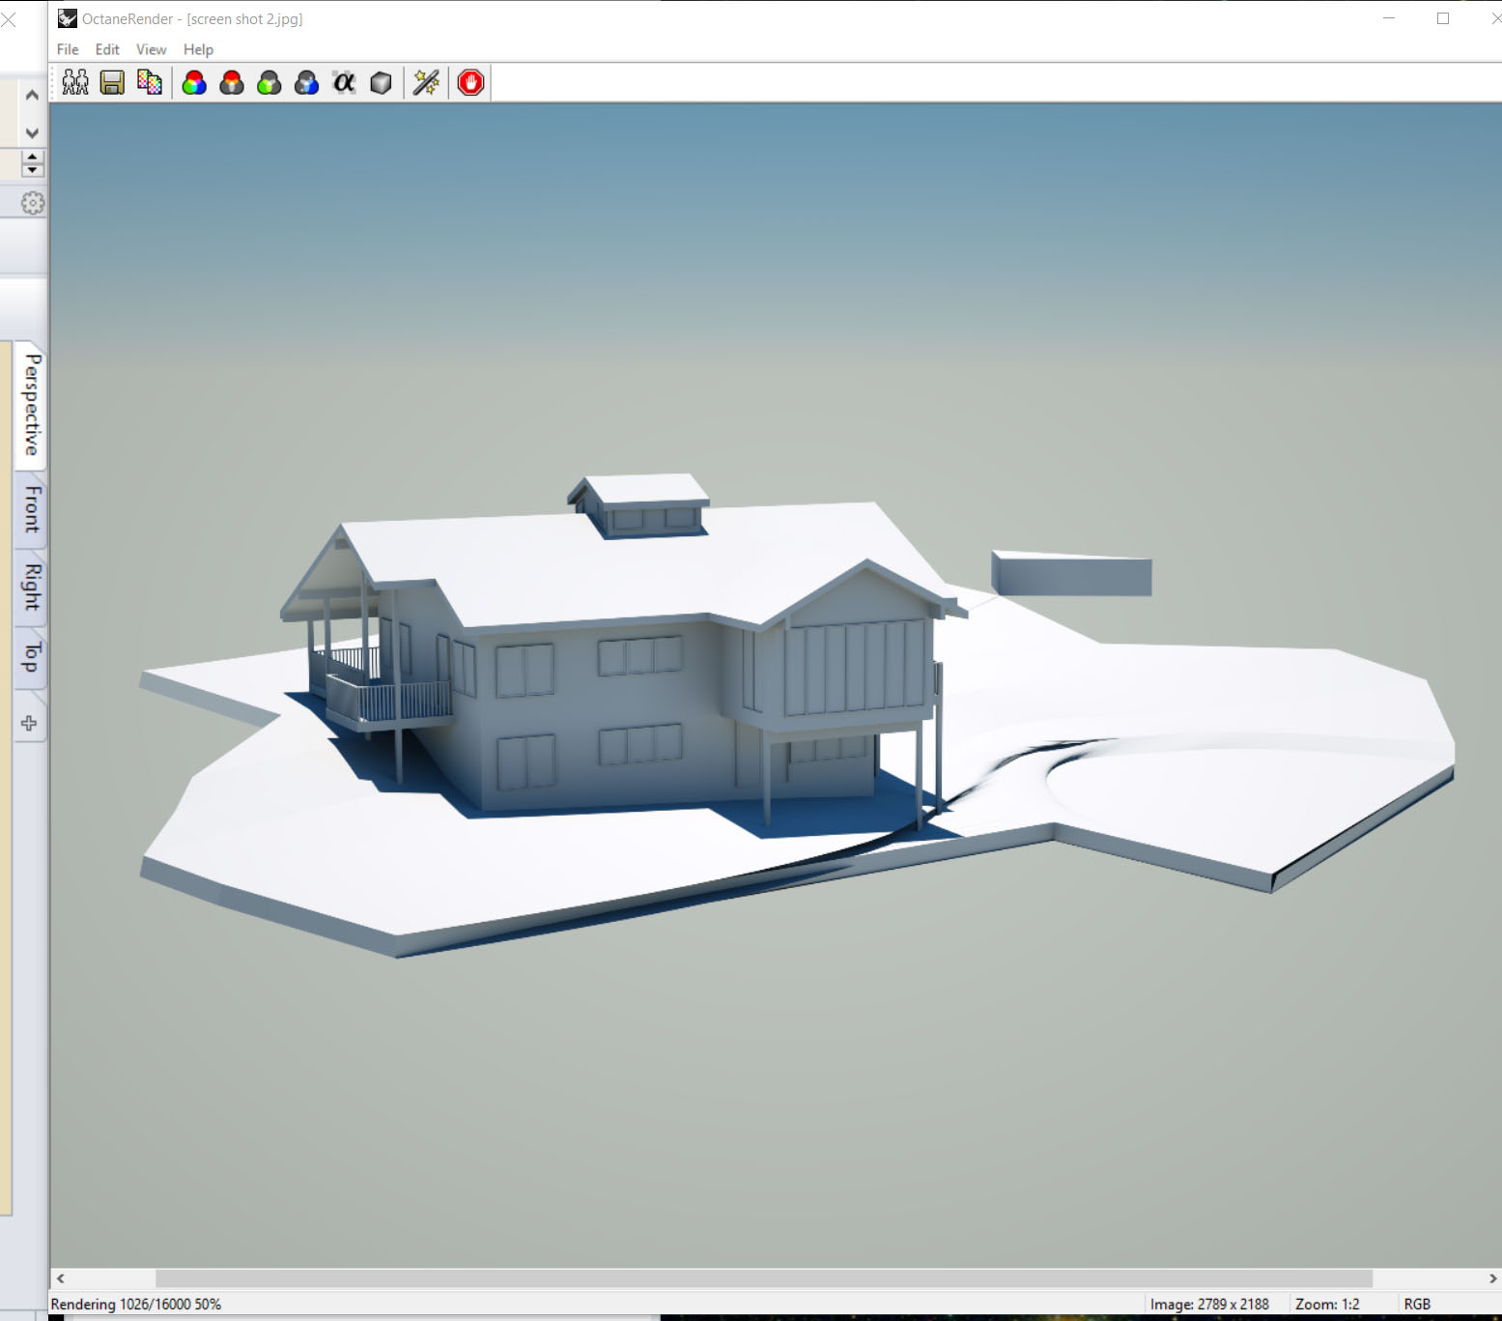Image resolution: width=1502 pixels, height=1321 pixels.
Task: Stop the rendering with red hand icon
Action: pyautogui.click(x=470, y=83)
